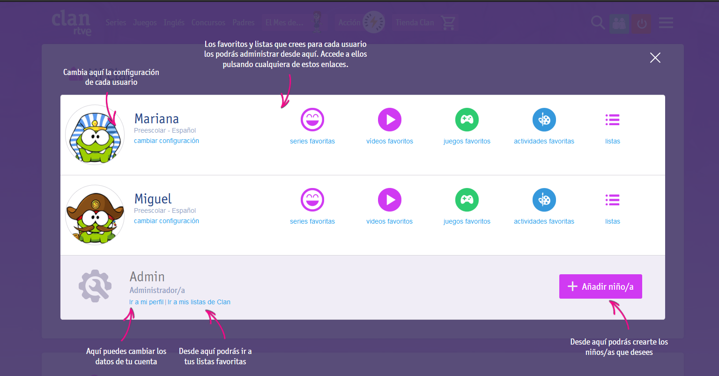The image size is (719, 376).
Task: Open Miguel's series favoritas smiley icon
Action: tap(312, 200)
